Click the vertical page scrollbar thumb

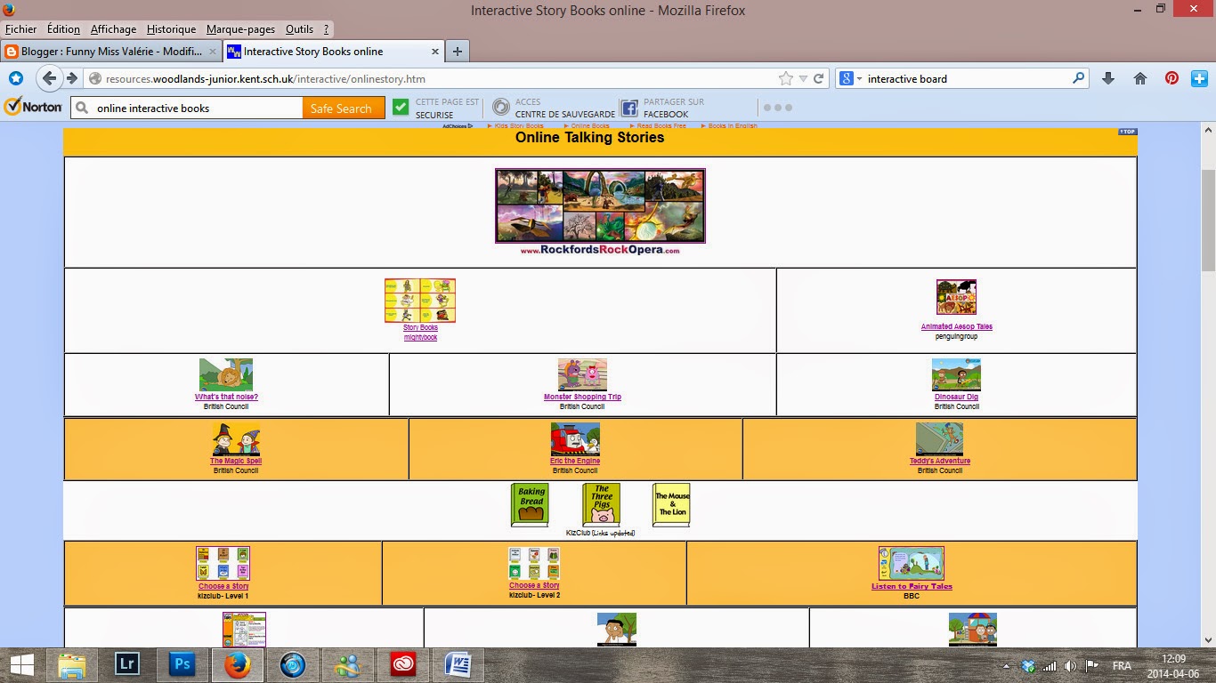pos(1208,220)
